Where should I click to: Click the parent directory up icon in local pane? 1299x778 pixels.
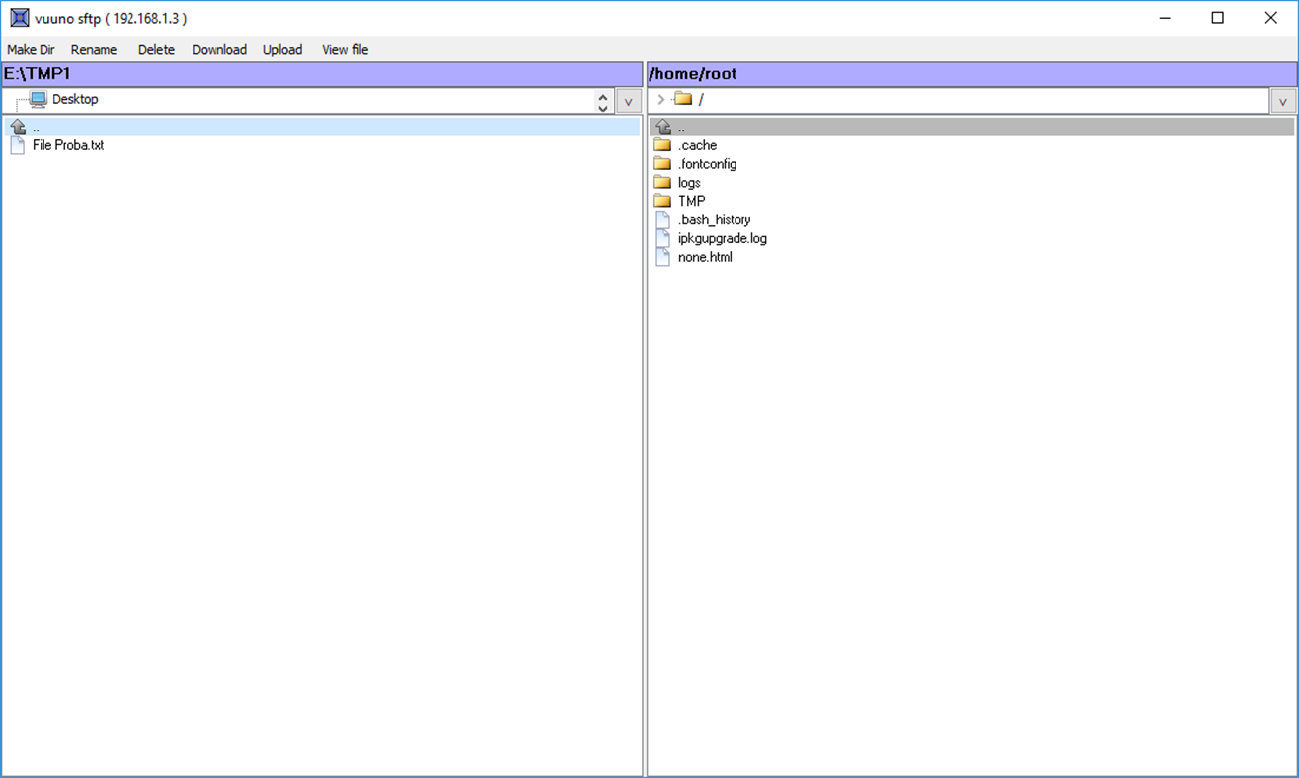point(17,127)
